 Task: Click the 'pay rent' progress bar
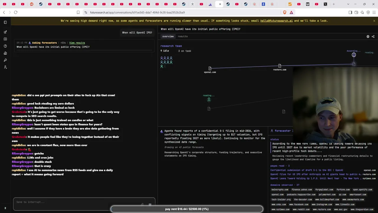click(x=187, y=209)
